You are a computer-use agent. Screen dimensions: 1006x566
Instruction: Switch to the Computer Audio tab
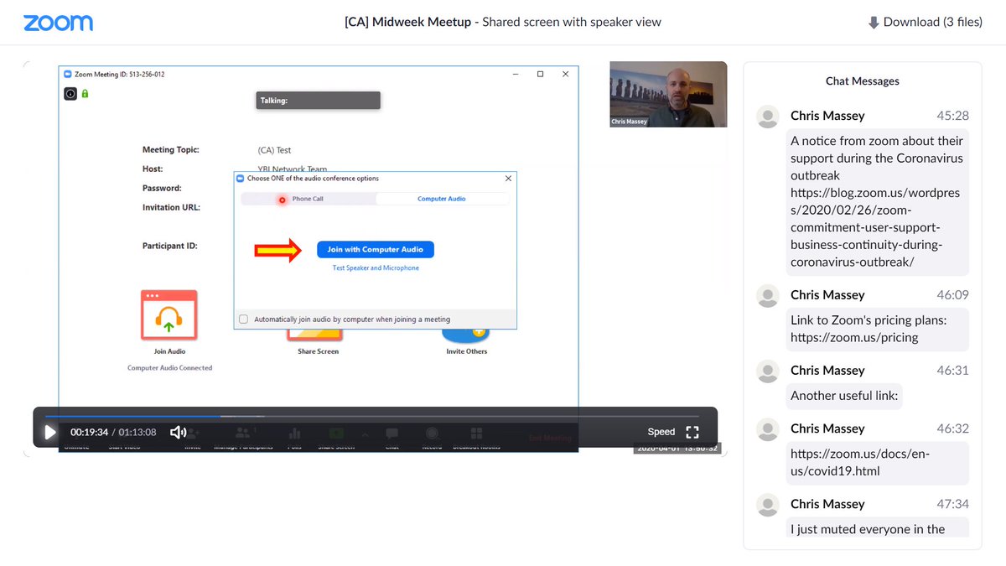click(x=442, y=199)
